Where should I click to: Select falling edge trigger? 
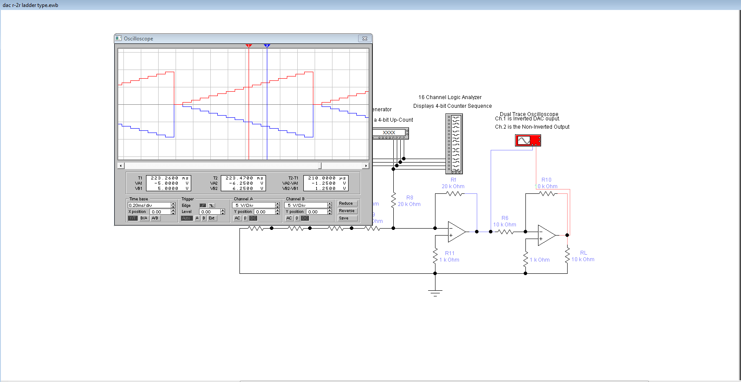click(x=212, y=206)
